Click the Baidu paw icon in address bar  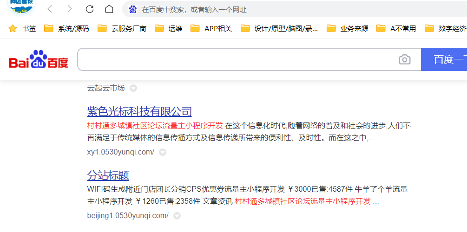pos(133,9)
